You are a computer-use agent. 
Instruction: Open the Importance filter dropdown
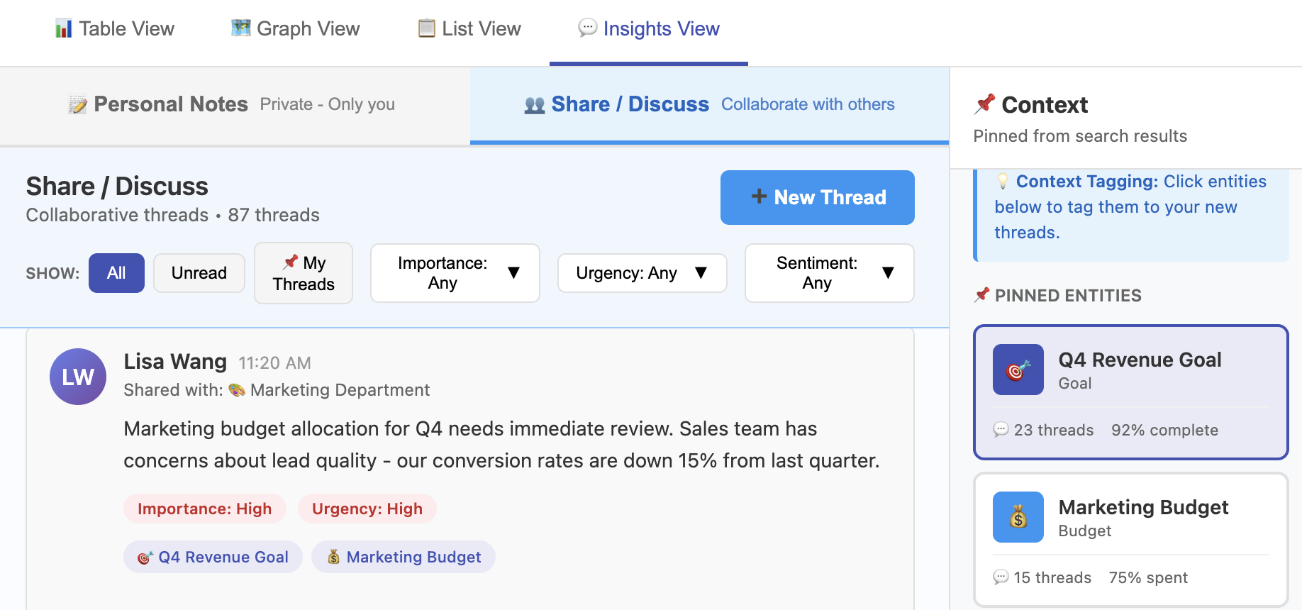455,273
